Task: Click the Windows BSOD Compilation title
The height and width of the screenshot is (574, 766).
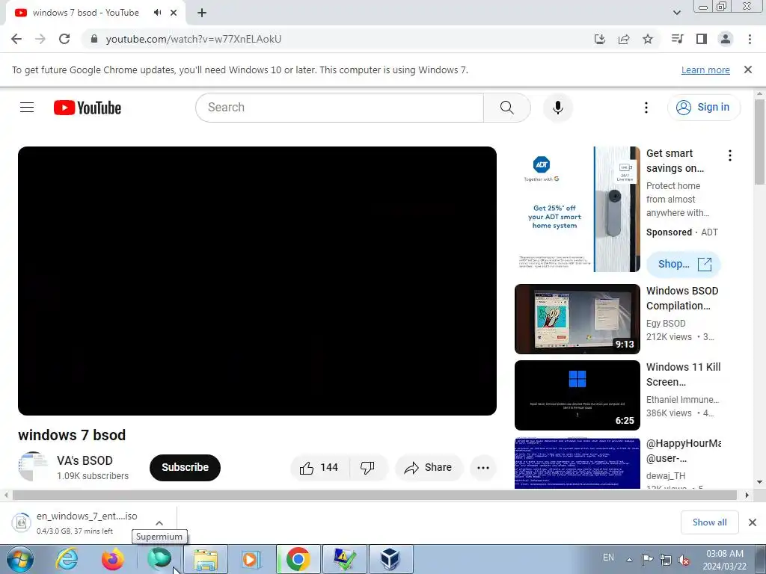Action: tap(682, 298)
